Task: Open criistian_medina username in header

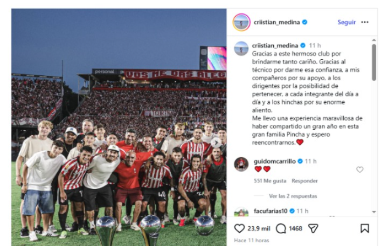Action: [277, 22]
